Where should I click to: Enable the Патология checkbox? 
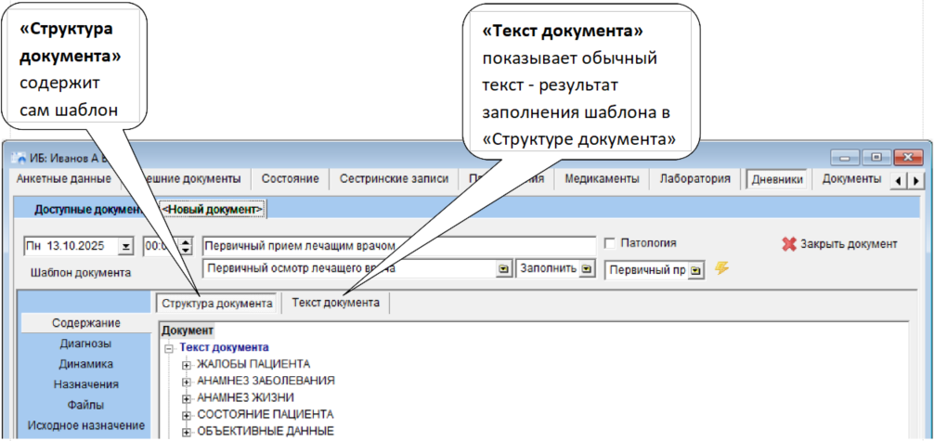pos(610,243)
